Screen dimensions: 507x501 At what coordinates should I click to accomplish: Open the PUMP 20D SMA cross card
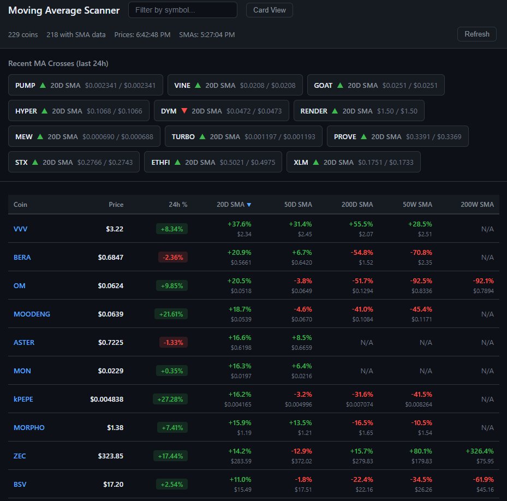point(85,85)
